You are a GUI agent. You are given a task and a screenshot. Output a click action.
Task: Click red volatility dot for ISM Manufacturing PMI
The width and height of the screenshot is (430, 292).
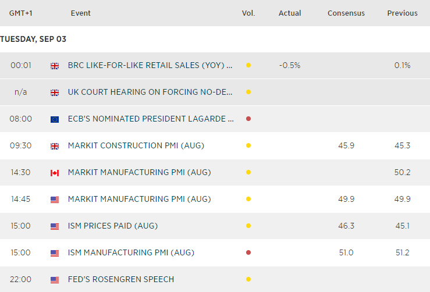pos(248,253)
